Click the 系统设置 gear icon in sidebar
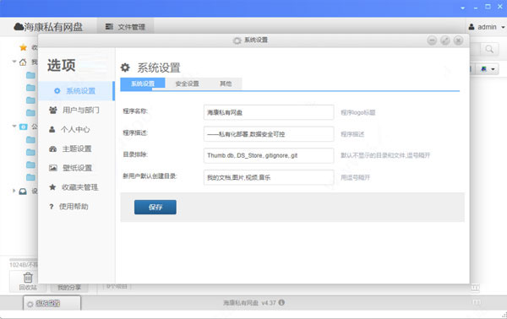Screen dimensions: 507x319 point(57,91)
